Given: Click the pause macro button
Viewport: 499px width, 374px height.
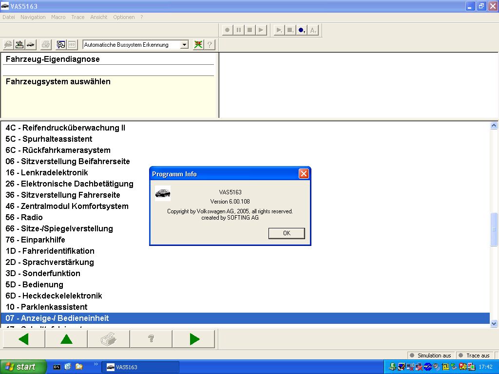Looking at the screenshot, I should (238, 30).
